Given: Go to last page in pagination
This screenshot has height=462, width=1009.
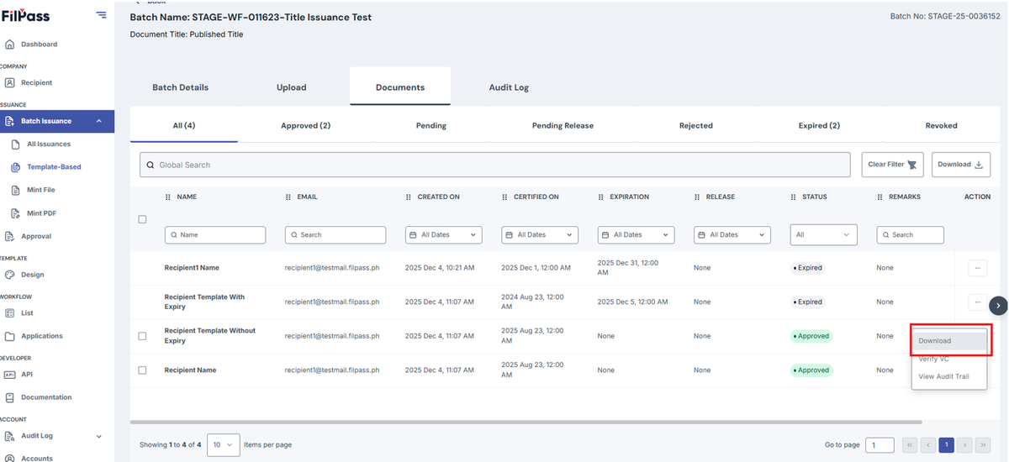Looking at the screenshot, I should [x=983, y=444].
